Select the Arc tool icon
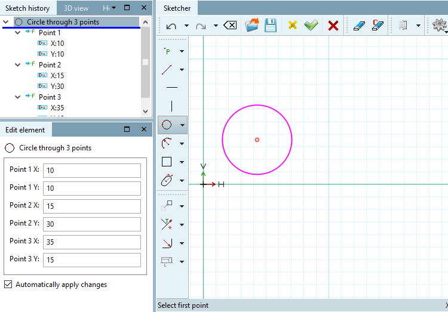The height and width of the screenshot is (312, 448). click(167, 143)
